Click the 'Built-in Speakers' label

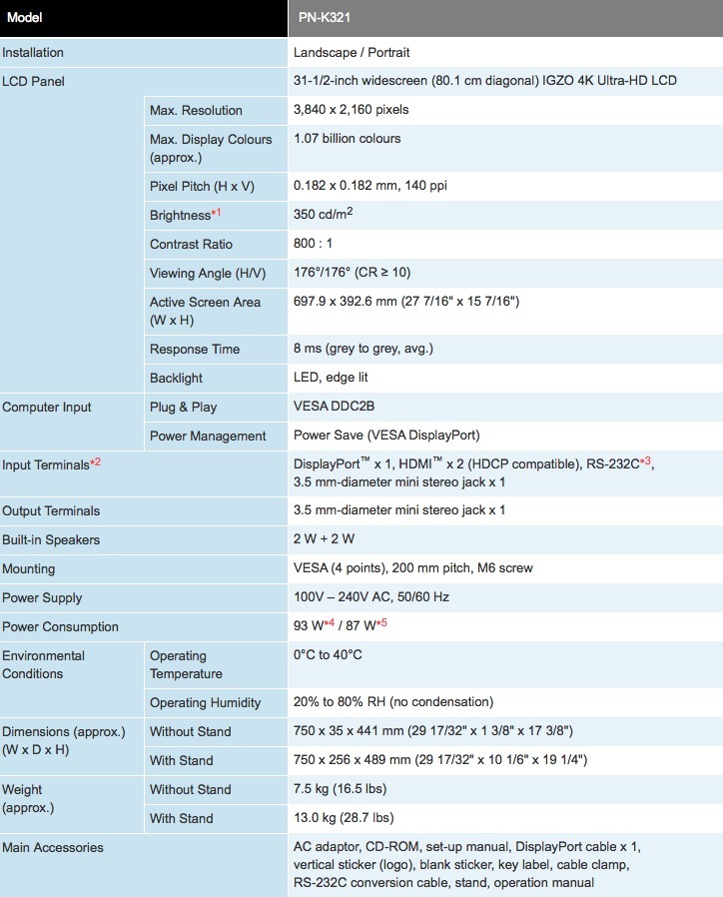click(x=51, y=540)
